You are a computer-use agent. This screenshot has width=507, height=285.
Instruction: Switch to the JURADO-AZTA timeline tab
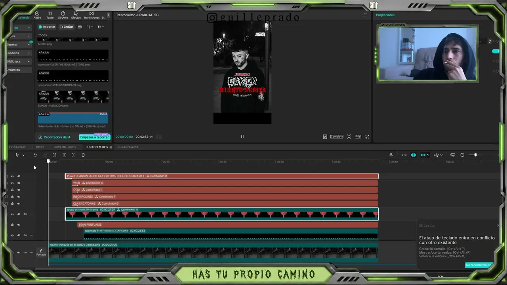coord(128,147)
